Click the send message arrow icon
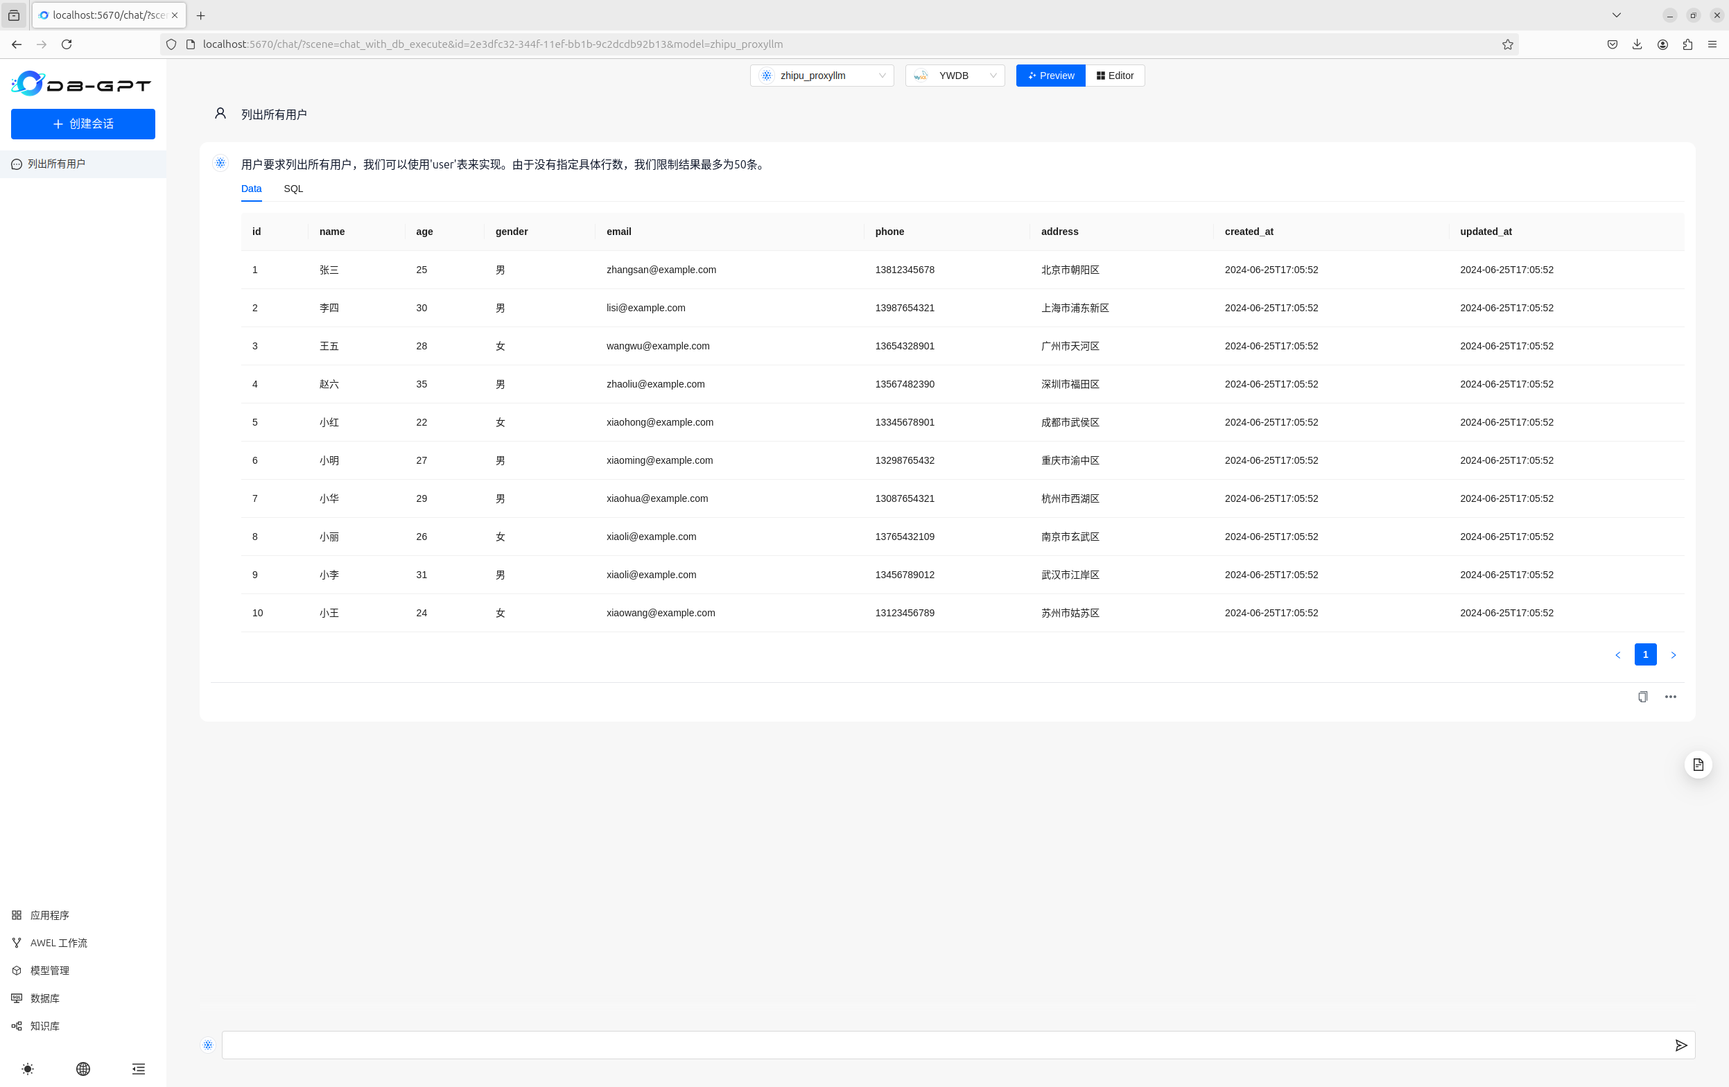The width and height of the screenshot is (1729, 1087). (1680, 1045)
